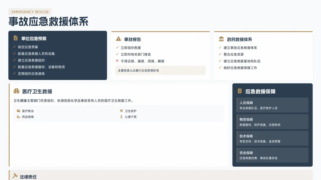
Task: Click the checkmark beside 做好应急救援保障工作
Action: coord(220,67)
